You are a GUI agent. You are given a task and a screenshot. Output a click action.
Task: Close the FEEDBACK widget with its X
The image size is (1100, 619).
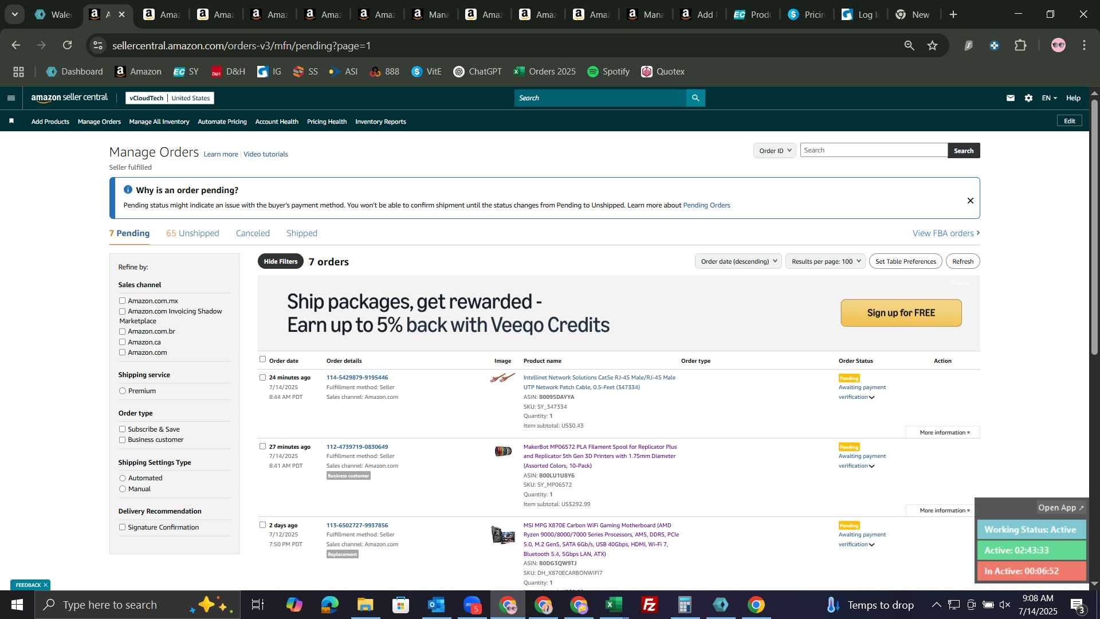click(45, 585)
